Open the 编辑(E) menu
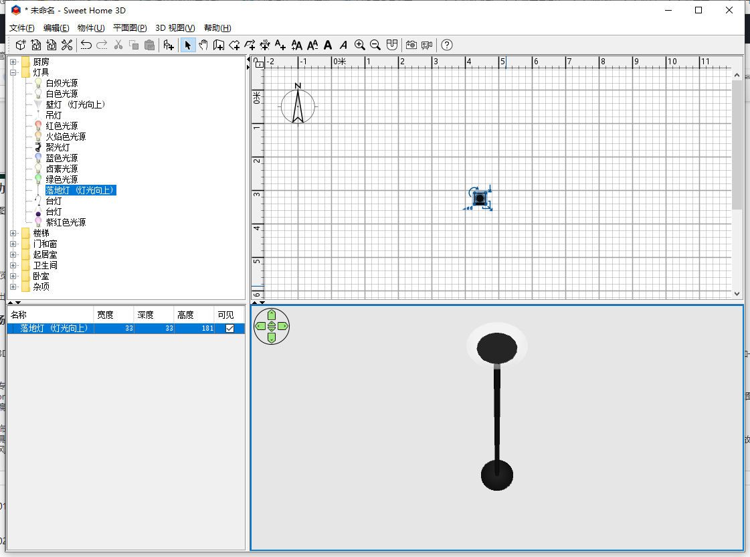This screenshot has width=750, height=557. 56,27
